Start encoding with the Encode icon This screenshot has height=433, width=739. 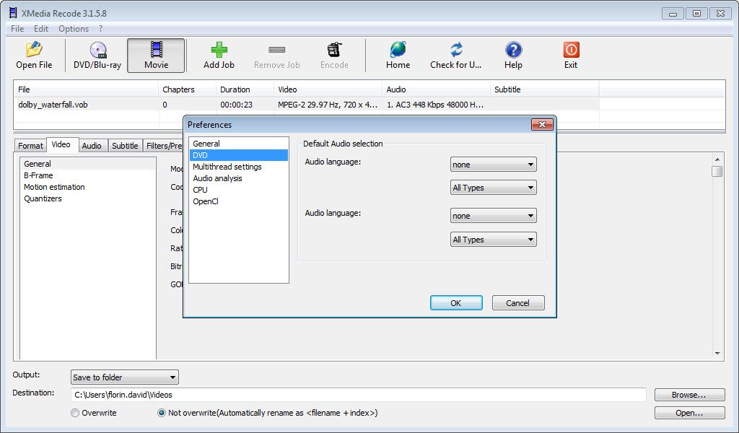(x=334, y=50)
